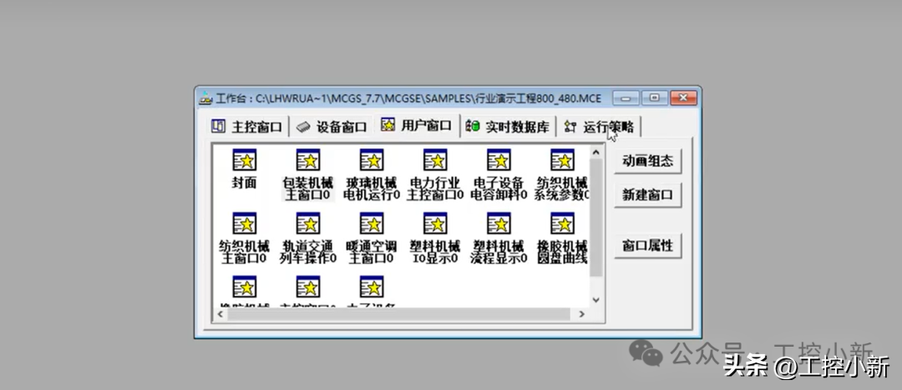Viewport: 902px width, 390px height.
Task: Choose the 电子设备 电容卸料0 window icon
Action: 499,161
